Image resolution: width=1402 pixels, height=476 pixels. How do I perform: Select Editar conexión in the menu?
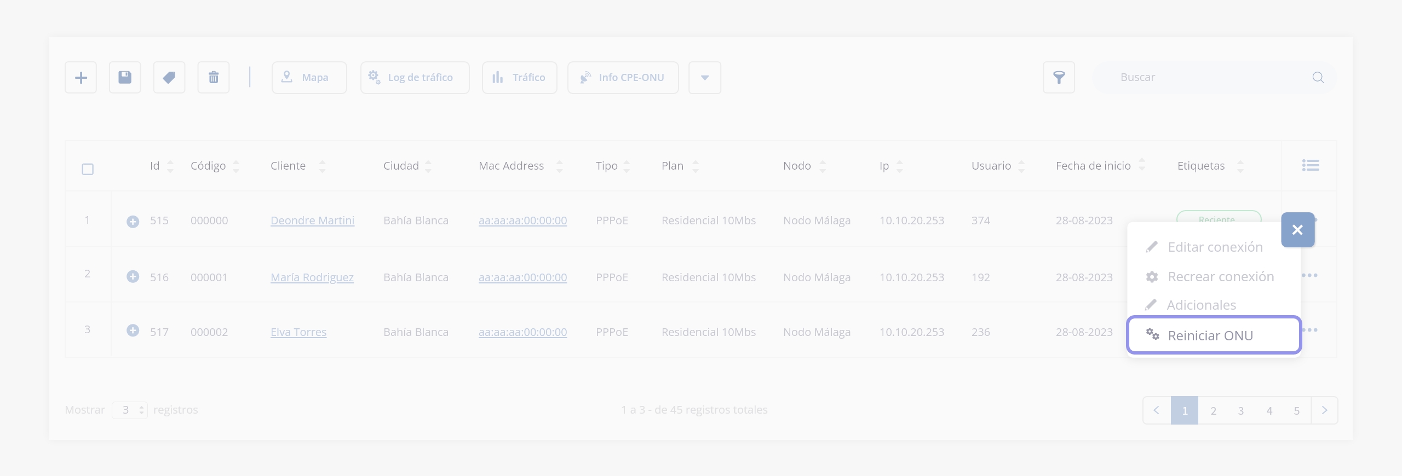pos(1214,247)
